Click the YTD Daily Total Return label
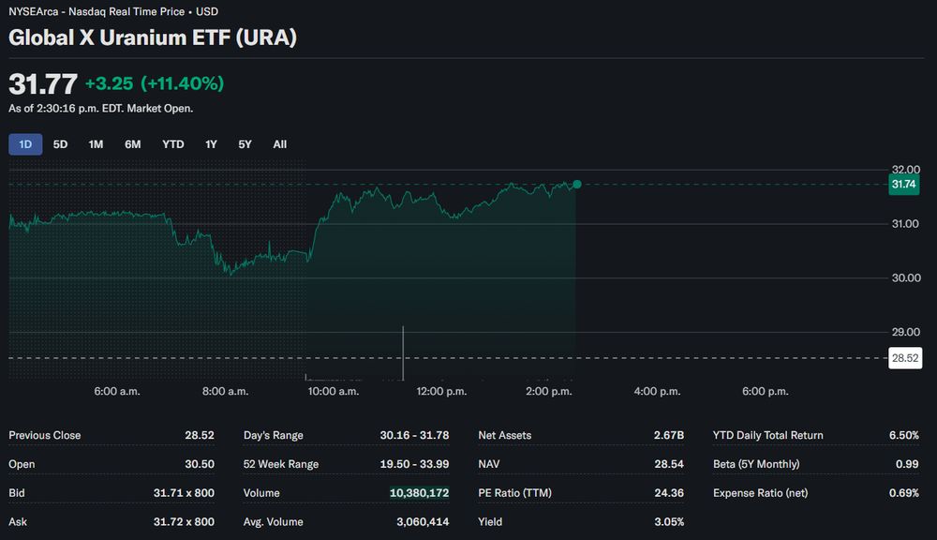The width and height of the screenshot is (937, 540). click(768, 435)
